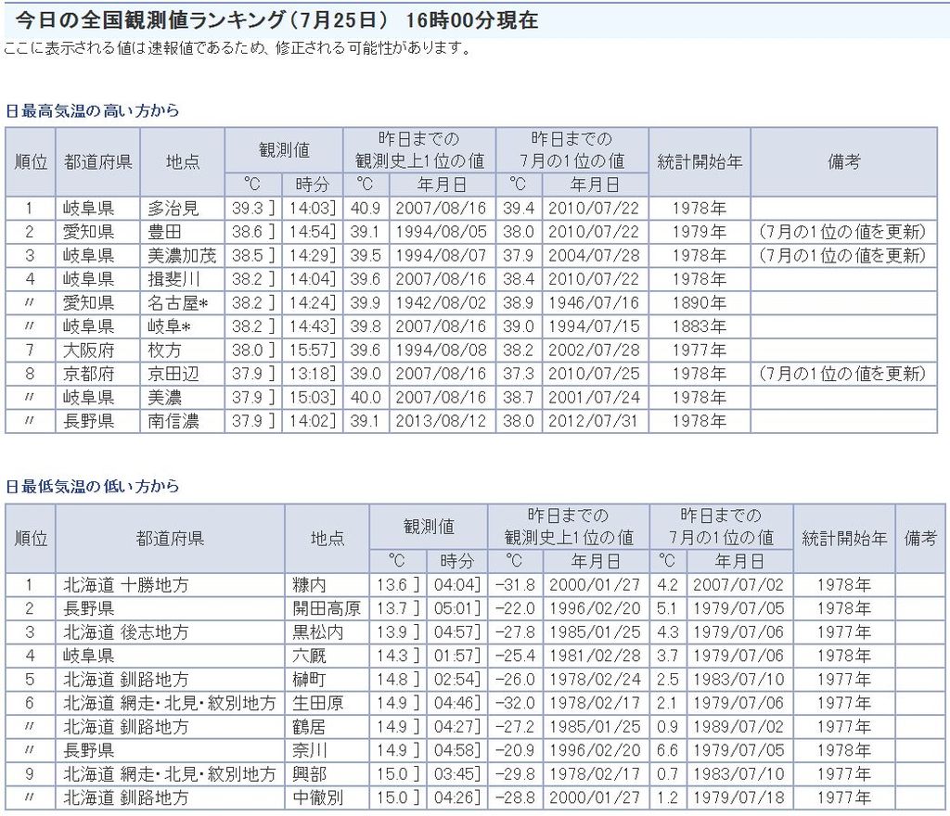This screenshot has width=950, height=816.
Task: Click the 北海道 十勝地方 region cell
Action: click(x=125, y=585)
